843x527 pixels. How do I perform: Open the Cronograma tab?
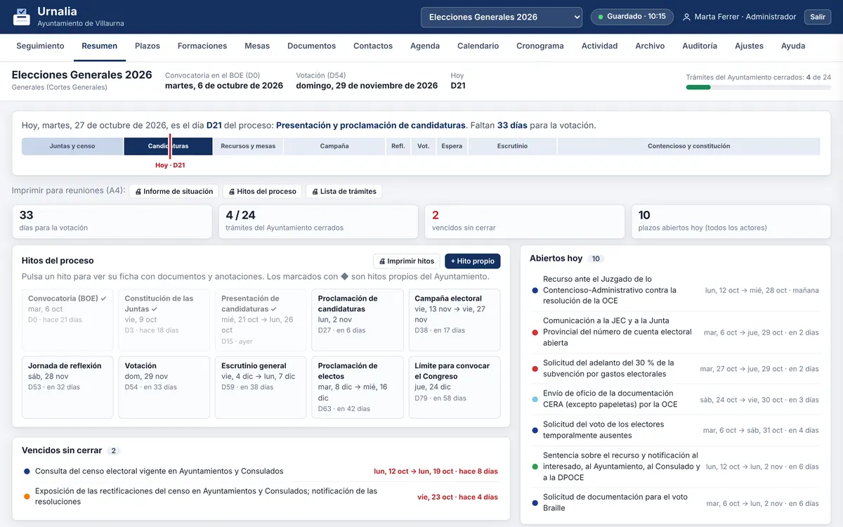coord(540,46)
